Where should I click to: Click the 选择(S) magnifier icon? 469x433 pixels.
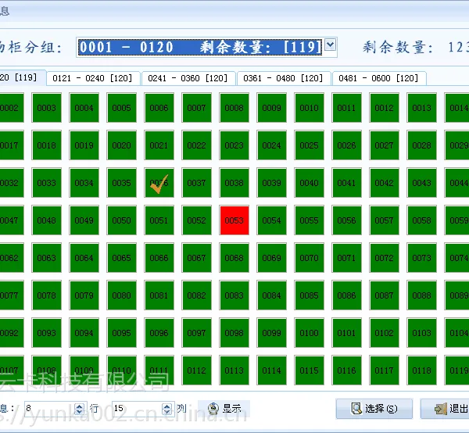tap(356, 409)
